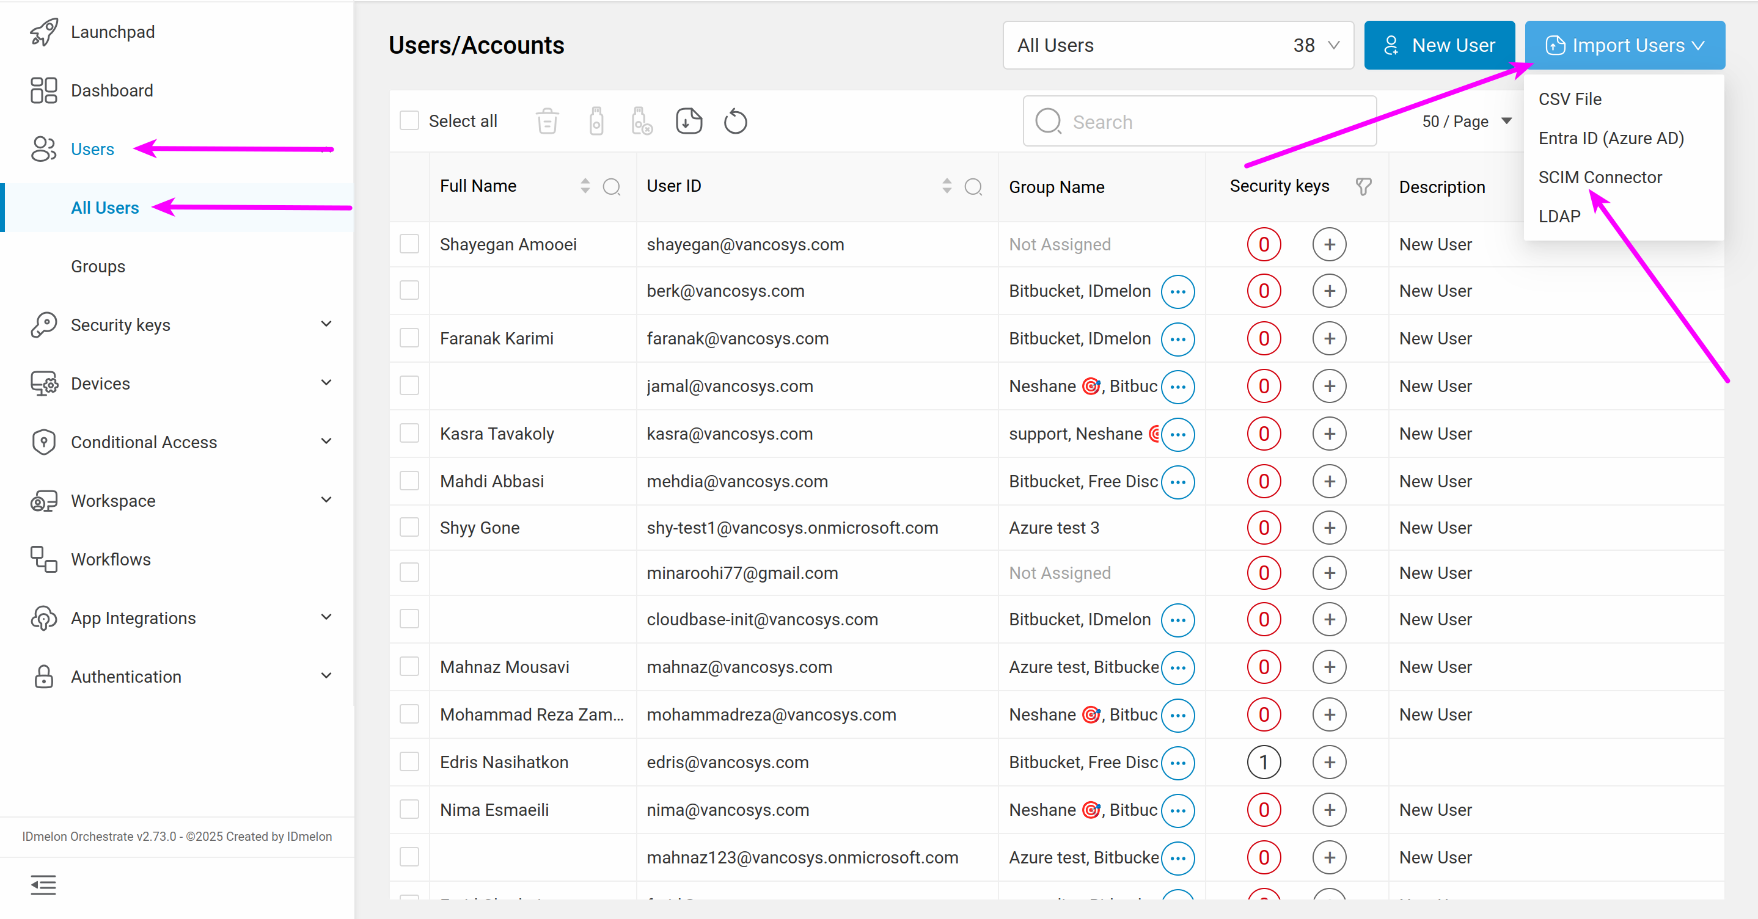The width and height of the screenshot is (1758, 919).
Task: Click the cloudbase-init@vancosys.com cell
Action: (x=763, y=619)
